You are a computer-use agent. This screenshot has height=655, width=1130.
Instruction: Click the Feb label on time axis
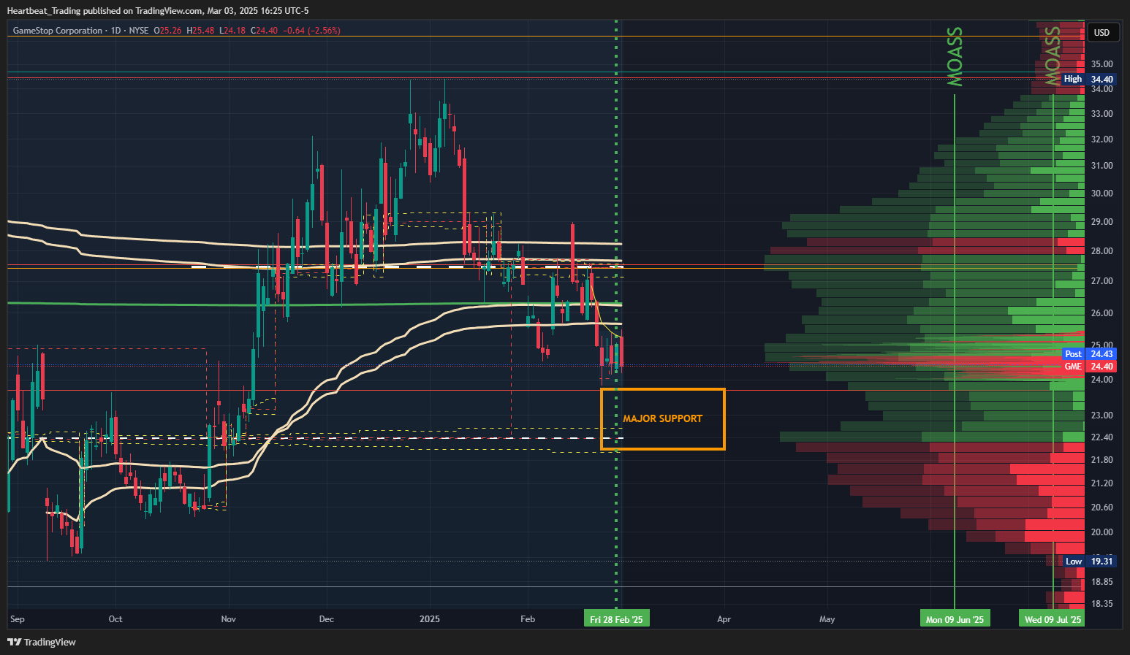pyautogui.click(x=528, y=619)
